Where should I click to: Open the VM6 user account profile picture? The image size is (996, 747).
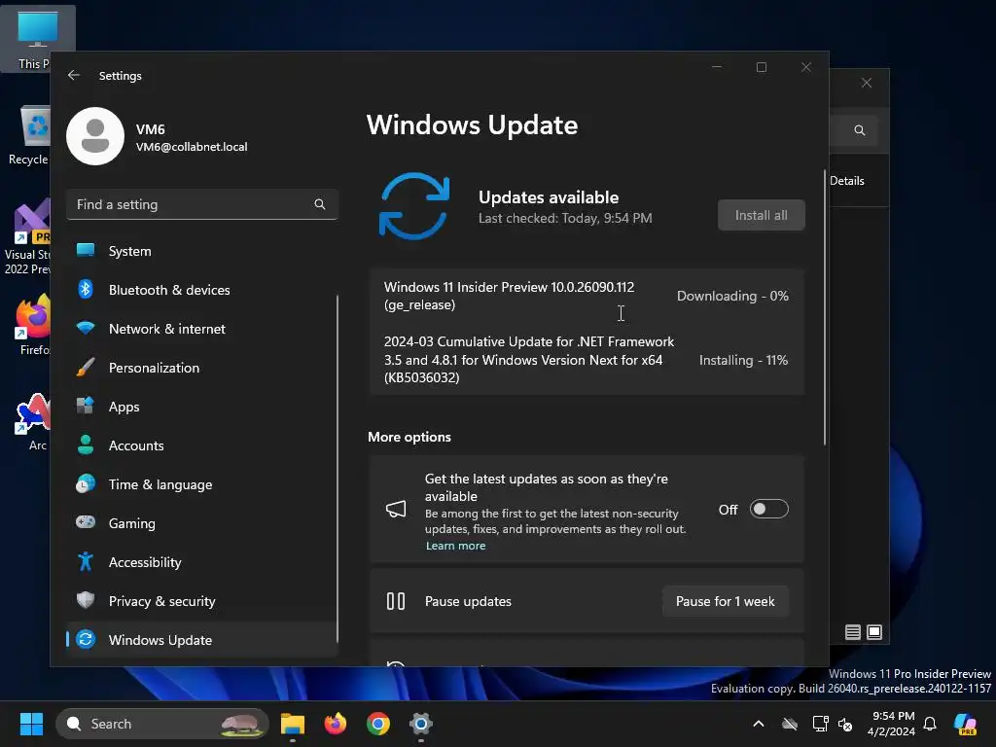click(x=95, y=136)
